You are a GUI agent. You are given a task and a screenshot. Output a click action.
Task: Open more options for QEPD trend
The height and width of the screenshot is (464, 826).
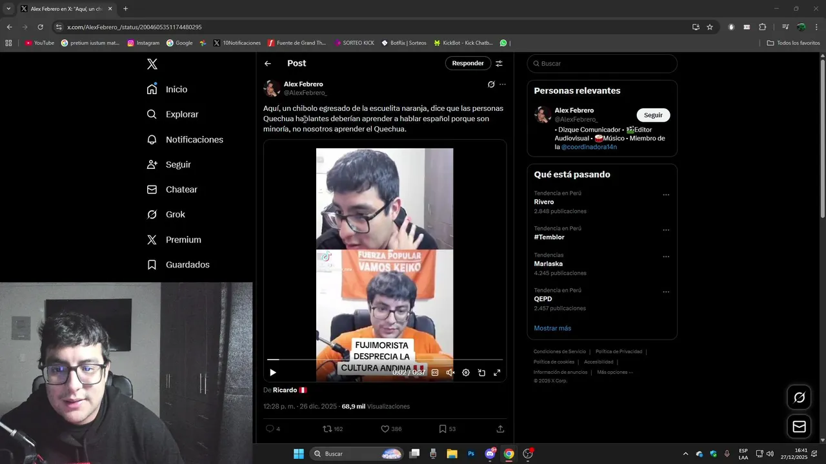[666, 292]
